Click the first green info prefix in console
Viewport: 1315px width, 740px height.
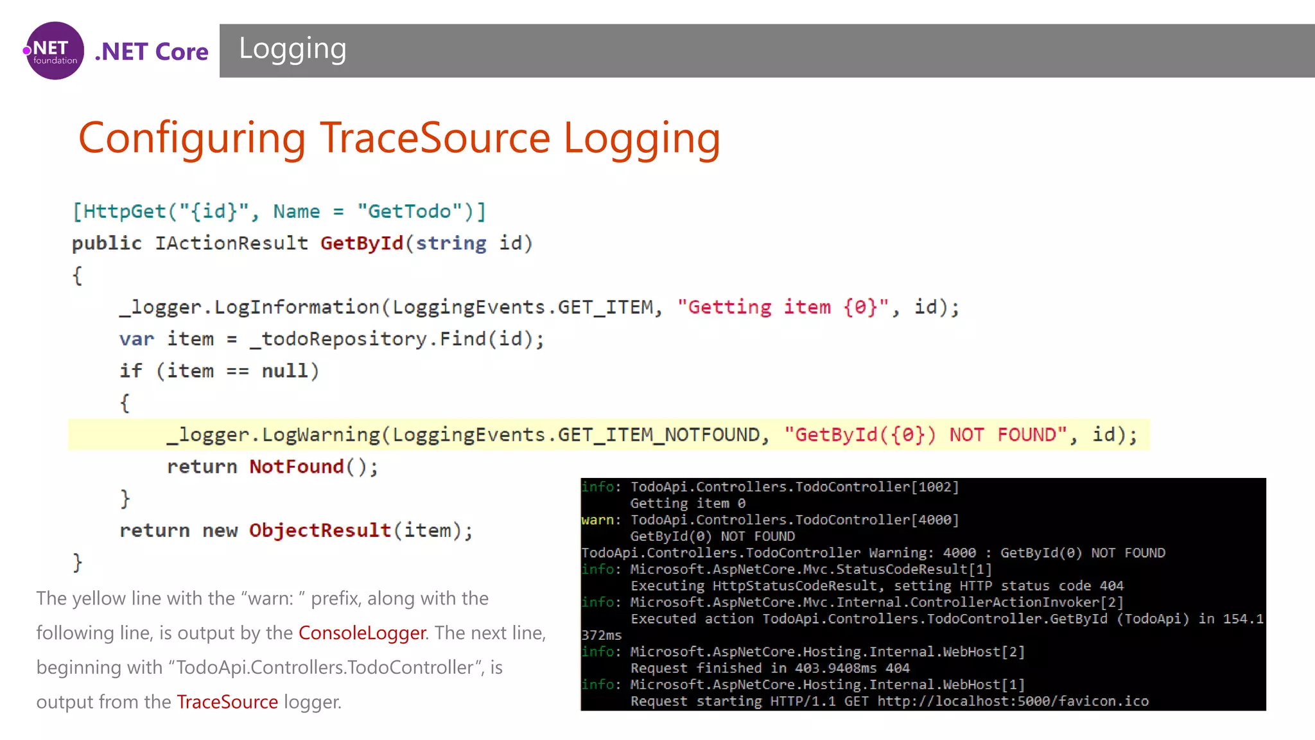[597, 487]
